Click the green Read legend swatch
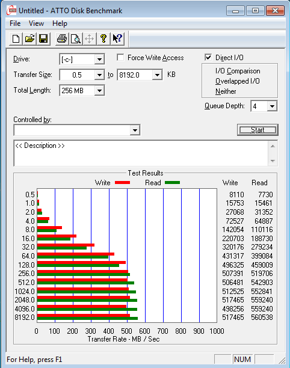This screenshot has width=290, height=368. pos(172,183)
